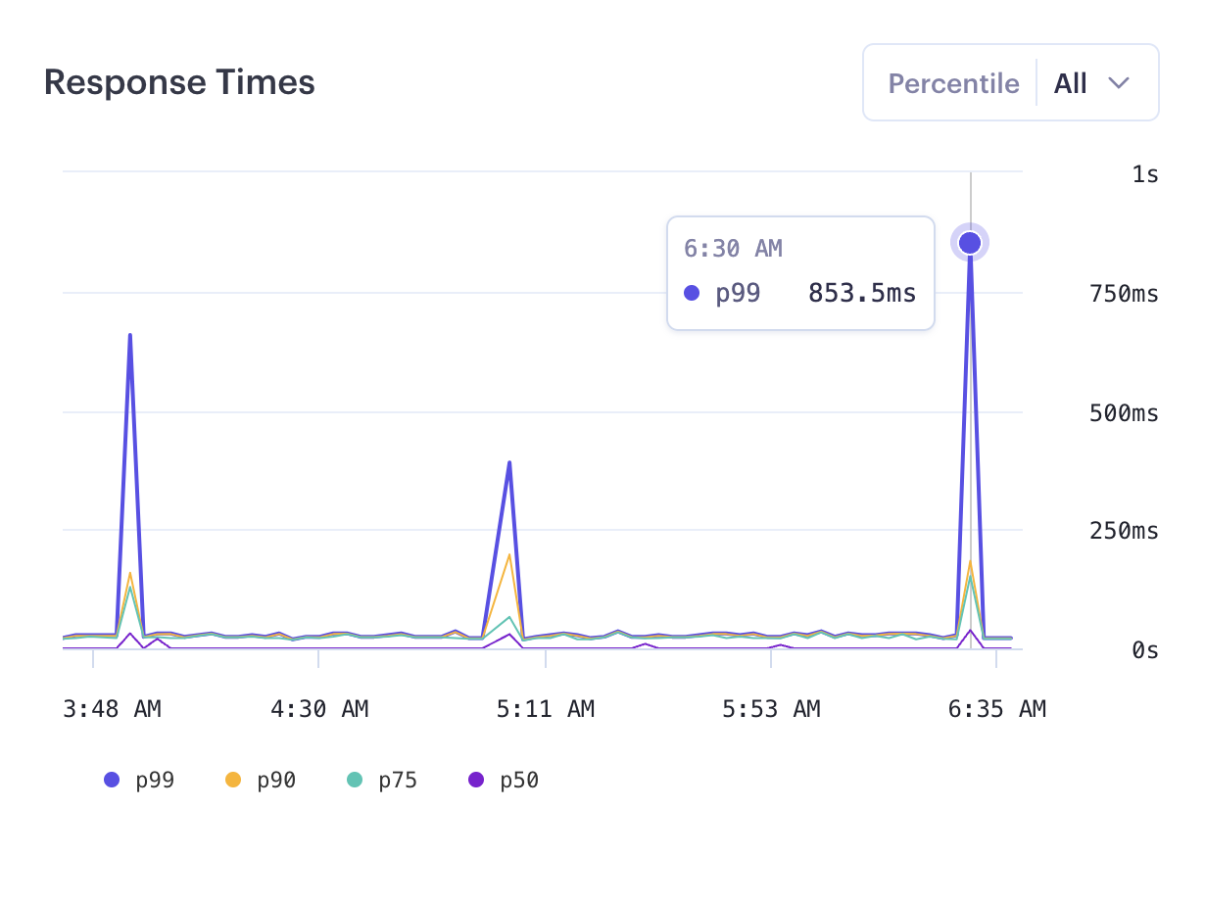Click the p50 legend color dot
1205x903 pixels.
pyautogui.click(x=475, y=780)
